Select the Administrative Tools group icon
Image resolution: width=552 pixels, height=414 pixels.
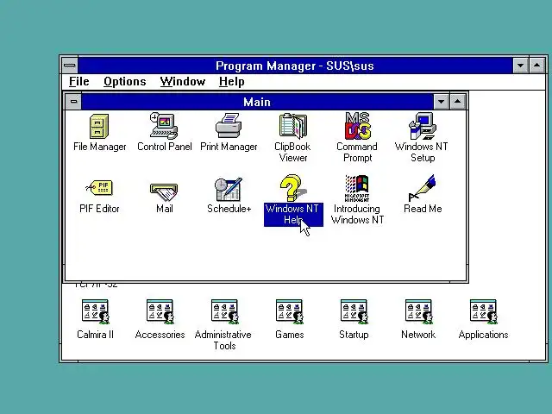point(224,312)
